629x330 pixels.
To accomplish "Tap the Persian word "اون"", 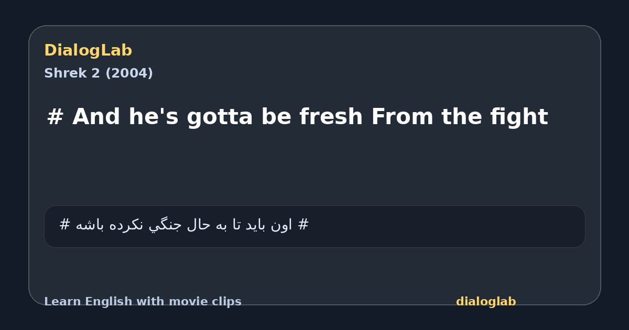I will tap(283, 225).
